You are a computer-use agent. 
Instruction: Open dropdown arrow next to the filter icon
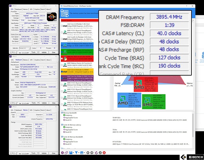click(79, 153)
